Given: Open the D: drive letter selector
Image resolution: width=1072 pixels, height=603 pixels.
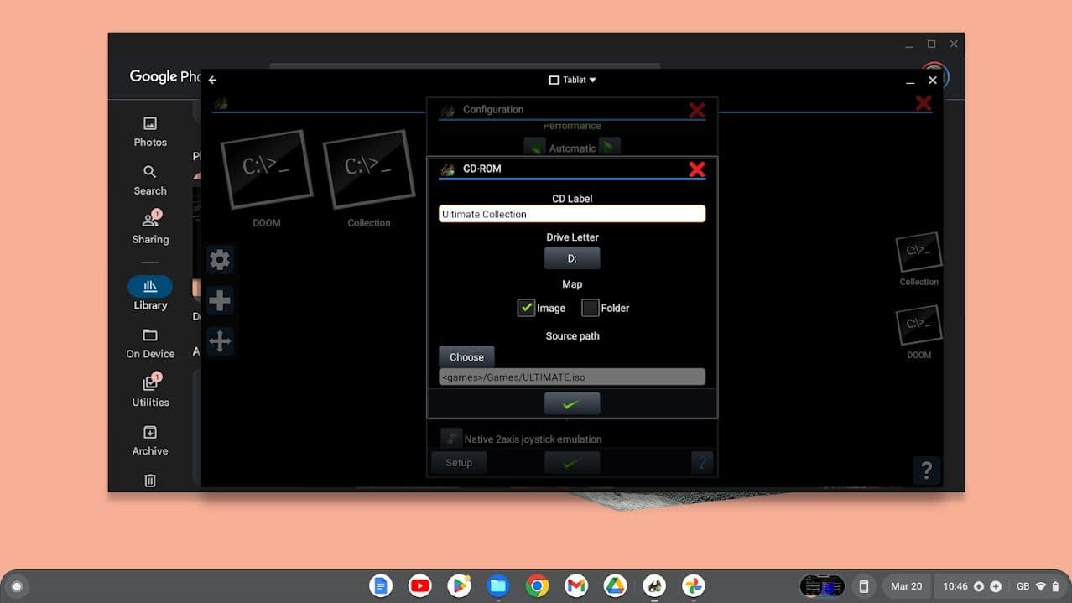Looking at the screenshot, I should pos(572,258).
